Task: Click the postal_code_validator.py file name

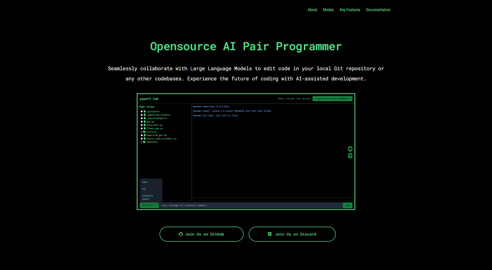Action: 162,139
